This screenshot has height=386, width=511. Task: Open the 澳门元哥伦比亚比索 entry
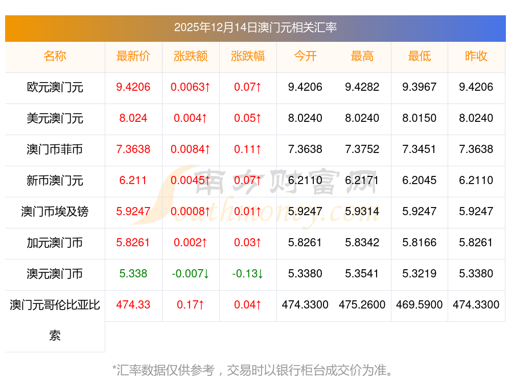(x=55, y=320)
